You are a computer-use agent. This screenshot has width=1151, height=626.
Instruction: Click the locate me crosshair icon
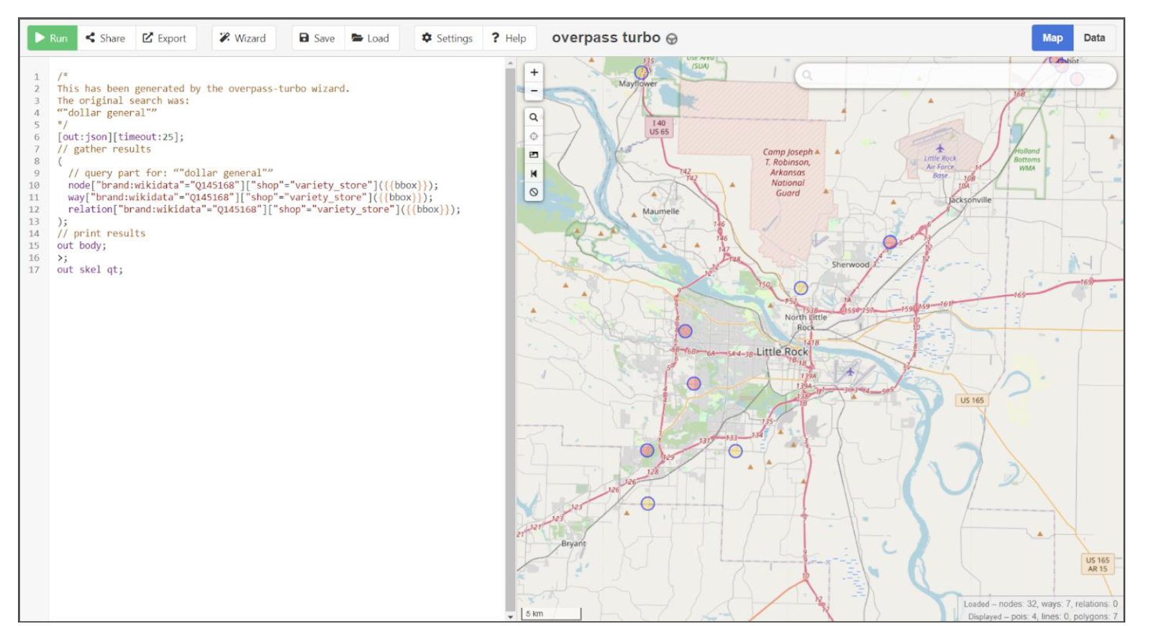tap(534, 136)
